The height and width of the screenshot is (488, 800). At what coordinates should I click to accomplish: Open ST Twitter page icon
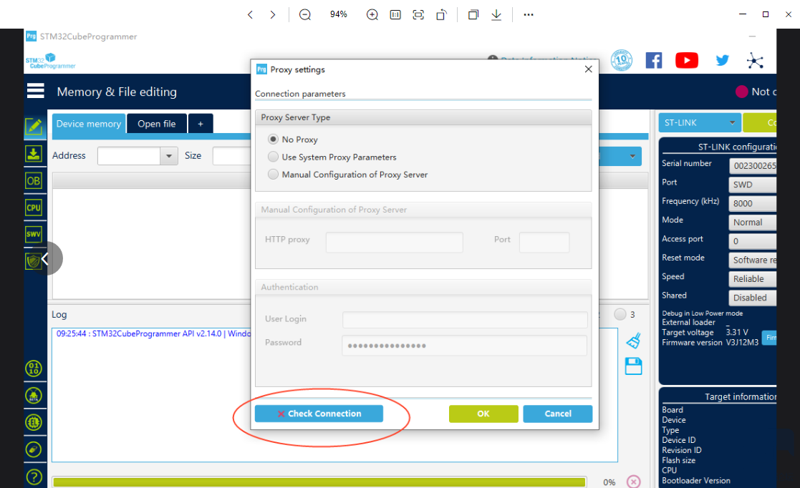click(x=722, y=60)
